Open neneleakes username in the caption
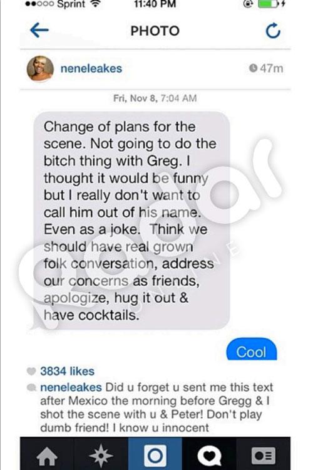Image resolution: width=313 pixels, height=470 pixels. pyautogui.click(x=71, y=387)
